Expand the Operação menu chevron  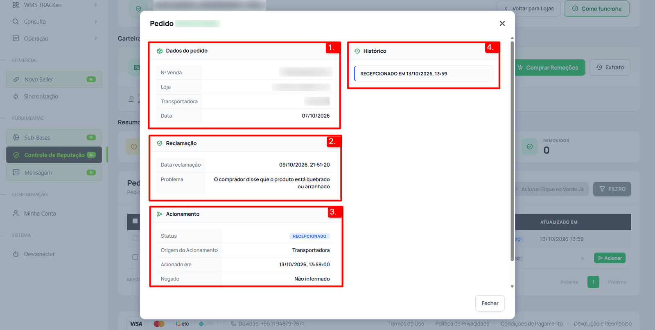[96, 39]
